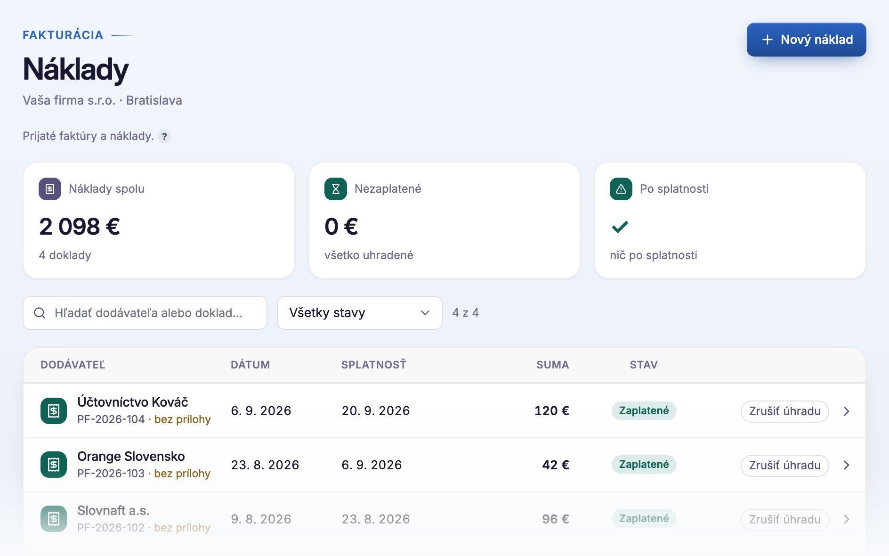889x556 pixels.
Task: Click the green checkmark in Po splatnosti card
Action: point(620,227)
